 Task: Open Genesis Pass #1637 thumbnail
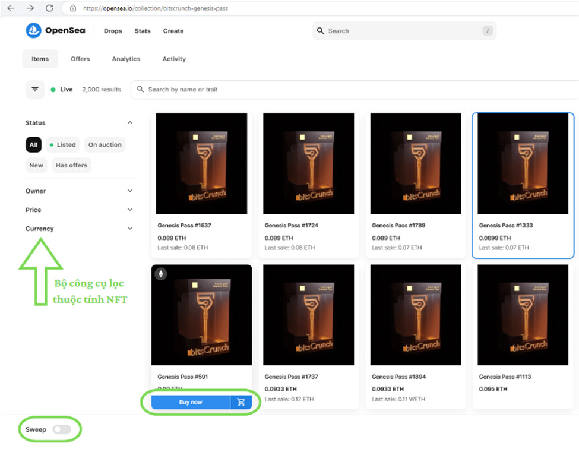click(202, 163)
